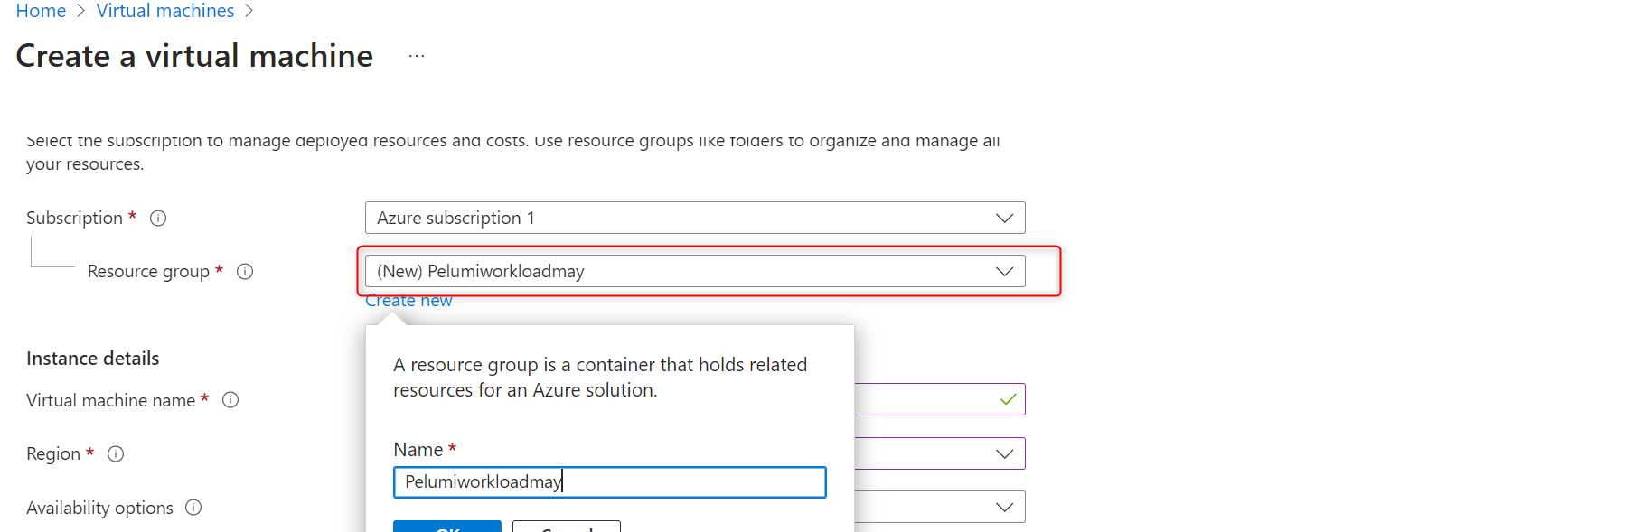Open the Availability options dropdown arrow
This screenshot has width=1634, height=532.
(x=1003, y=507)
